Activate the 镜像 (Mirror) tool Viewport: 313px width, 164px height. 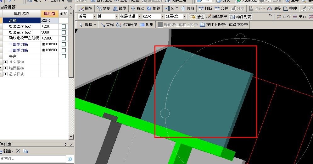click(120, 8)
